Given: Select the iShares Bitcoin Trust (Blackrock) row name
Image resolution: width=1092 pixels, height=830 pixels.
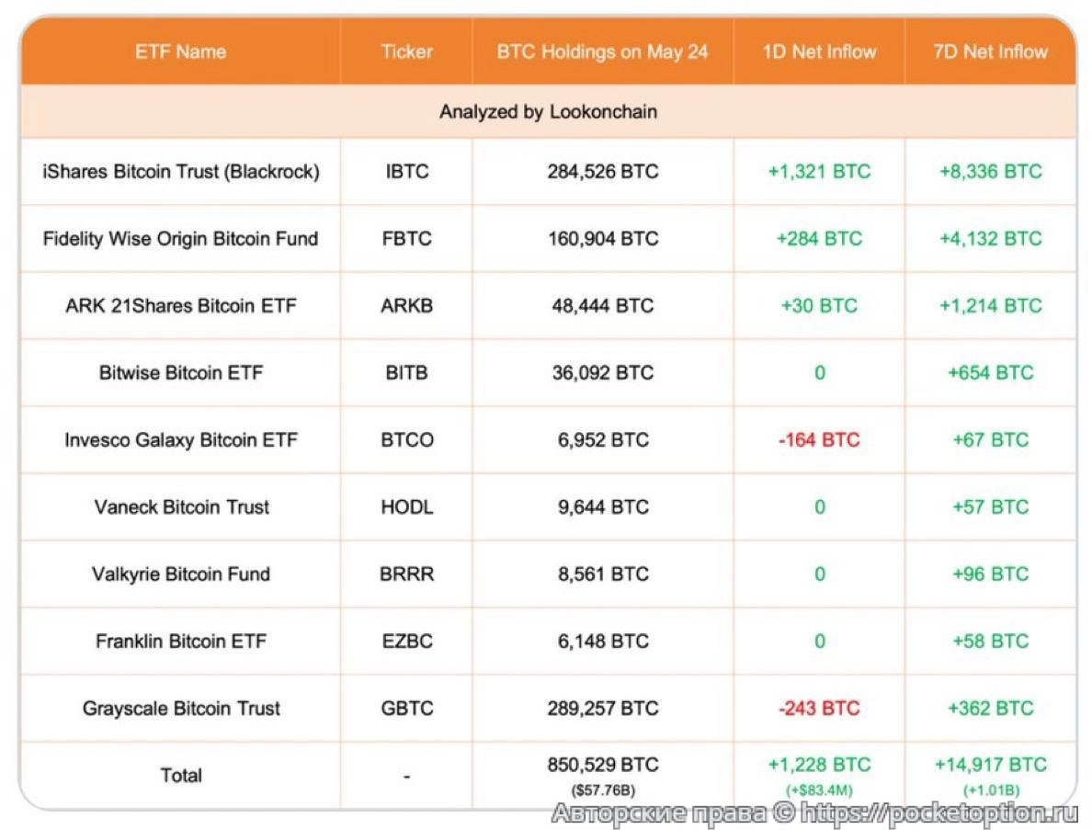Looking at the screenshot, I should click(181, 171).
